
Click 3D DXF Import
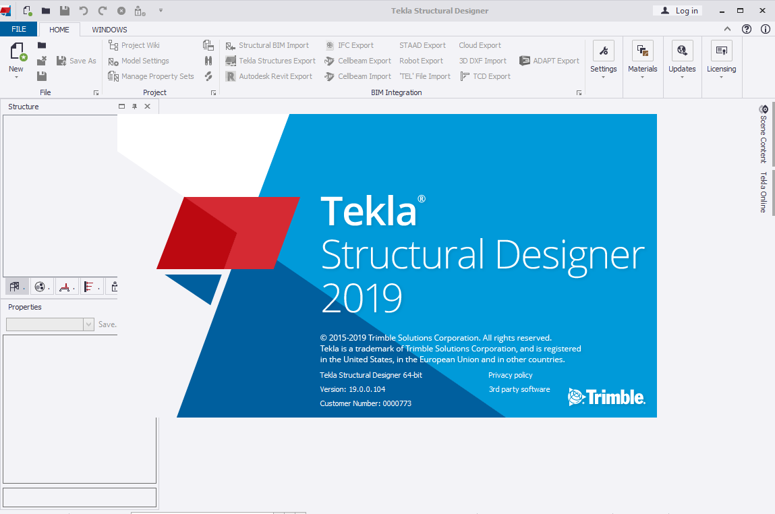click(483, 61)
